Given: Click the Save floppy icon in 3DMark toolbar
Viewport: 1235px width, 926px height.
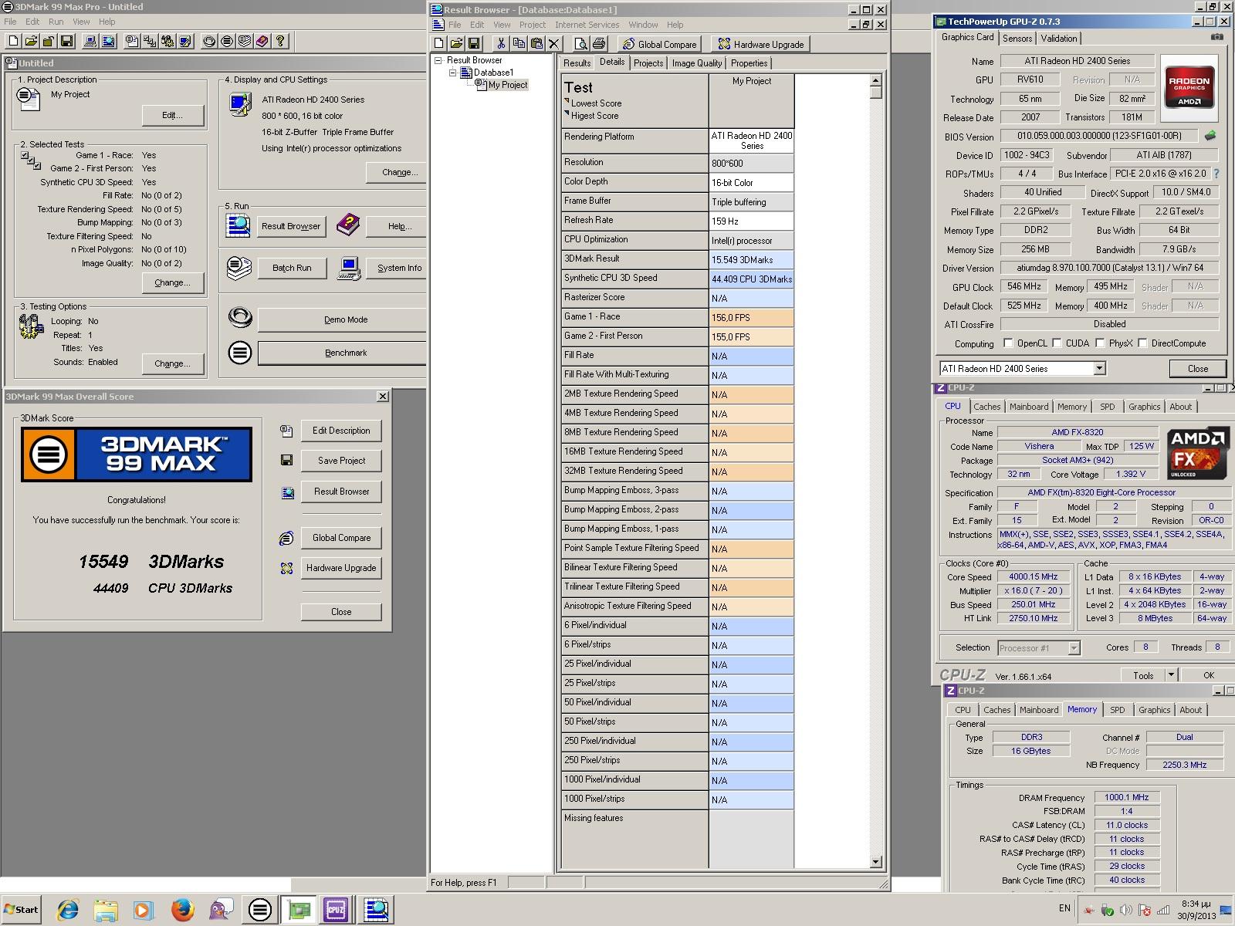Looking at the screenshot, I should 66,41.
